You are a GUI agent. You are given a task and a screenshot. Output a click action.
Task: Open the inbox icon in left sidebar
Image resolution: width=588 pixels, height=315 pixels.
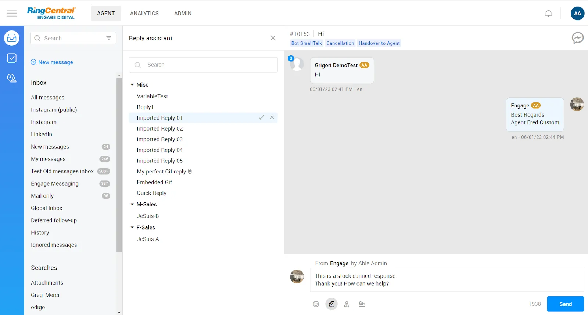pos(12,38)
